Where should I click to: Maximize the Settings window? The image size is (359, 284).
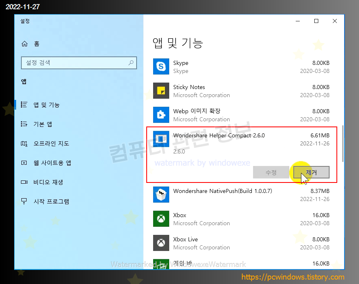pyautogui.click(x=316, y=21)
